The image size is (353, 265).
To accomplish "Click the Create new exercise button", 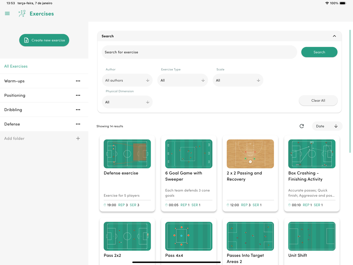I will click(44, 40).
